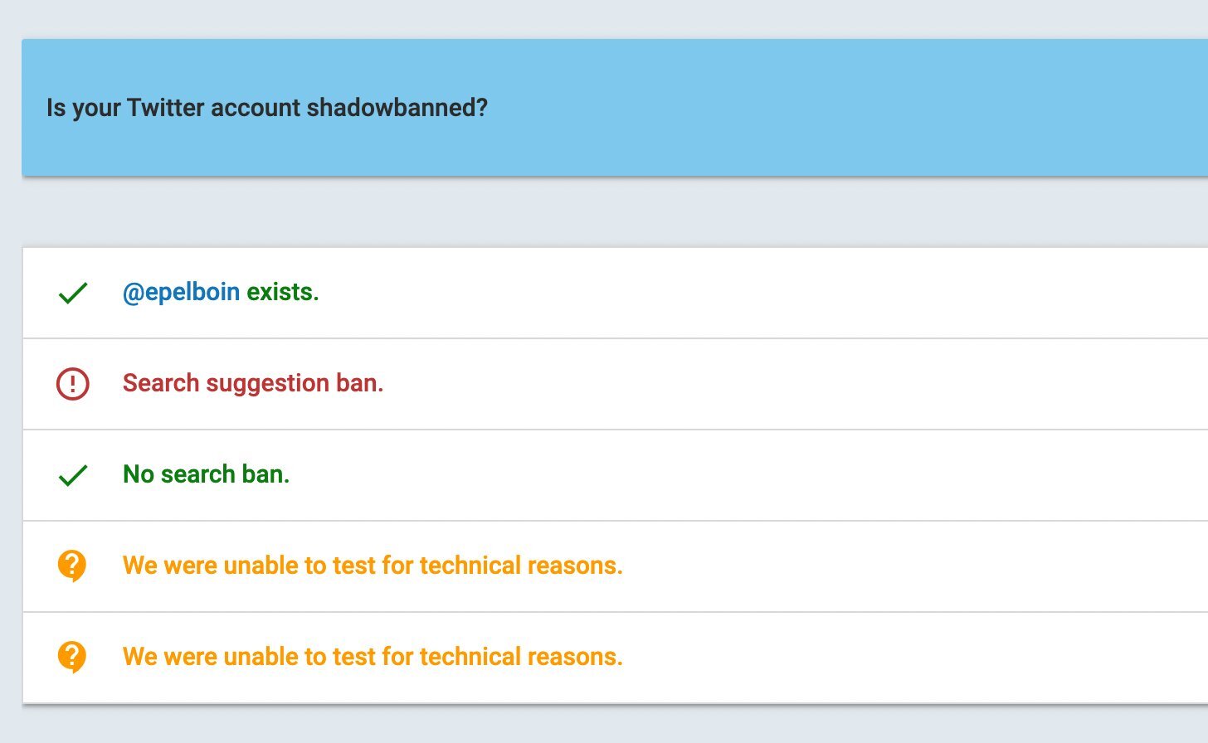The width and height of the screenshot is (1208, 743).
Task: Select the "No search ban." result text
Action: (x=206, y=474)
